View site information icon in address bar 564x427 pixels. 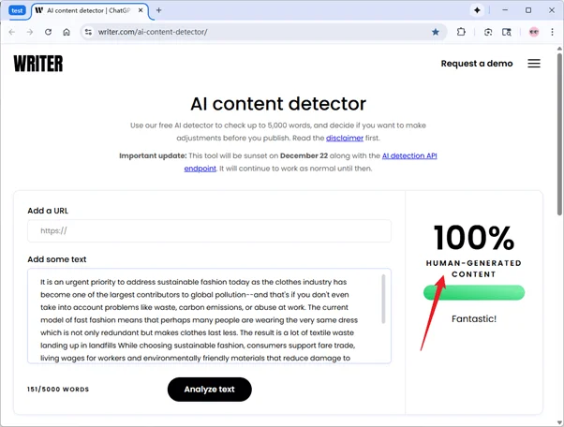pos(88,32)
